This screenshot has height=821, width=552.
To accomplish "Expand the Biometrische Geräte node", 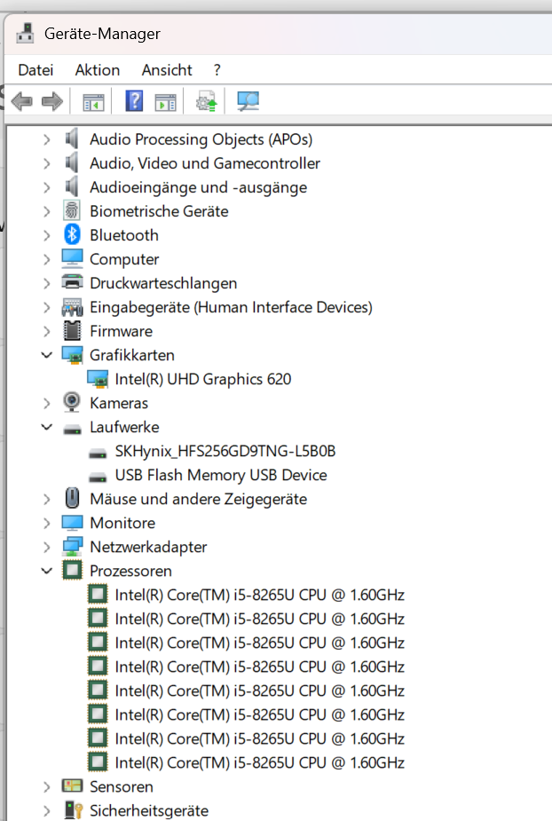I will (47, 211).
